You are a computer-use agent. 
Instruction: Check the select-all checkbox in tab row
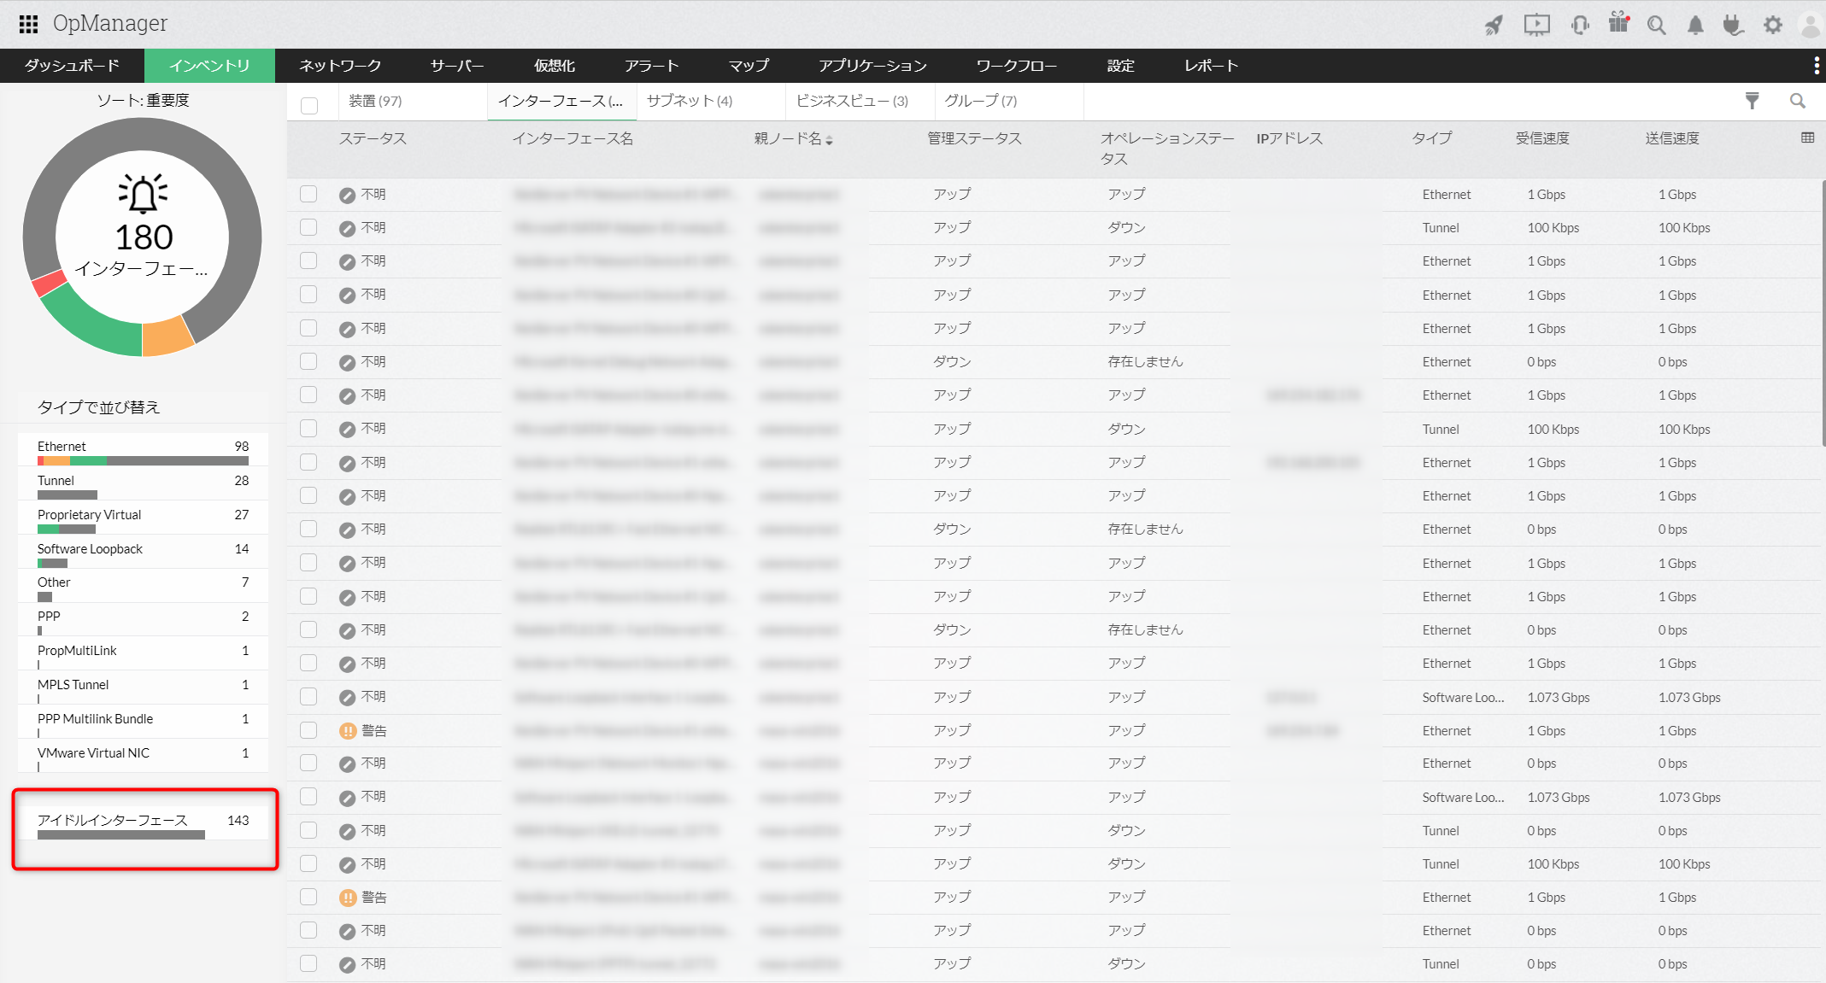point(309,105)
